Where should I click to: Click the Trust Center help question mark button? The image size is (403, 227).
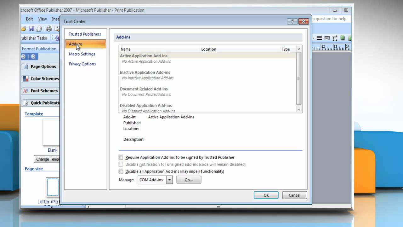click(x=292, y=21)
